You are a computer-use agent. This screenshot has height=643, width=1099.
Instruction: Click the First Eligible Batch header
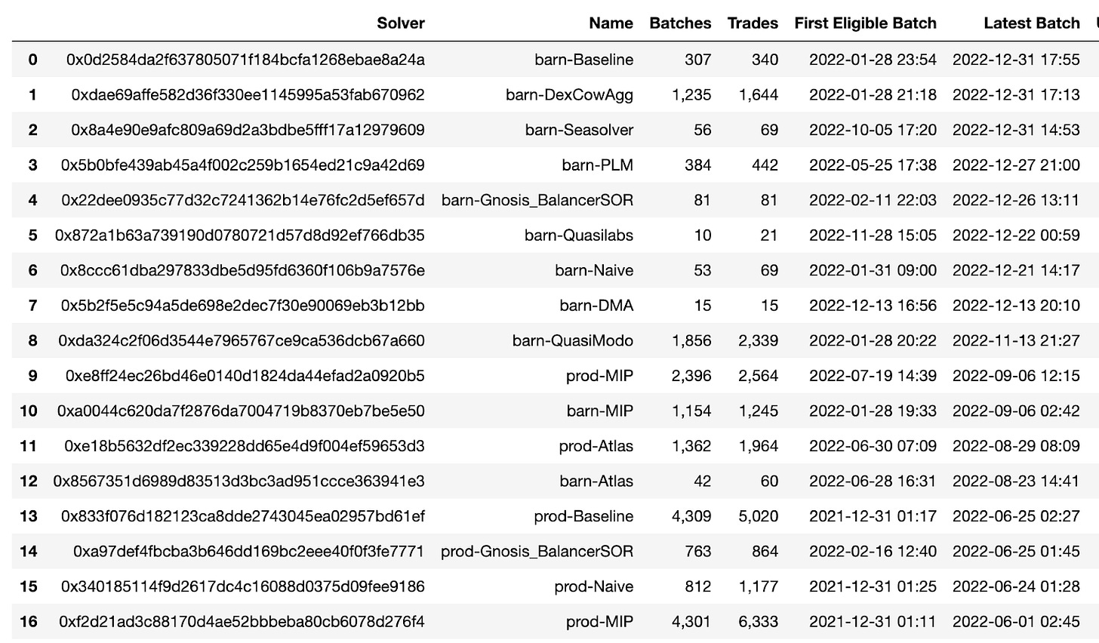(865, 23)
